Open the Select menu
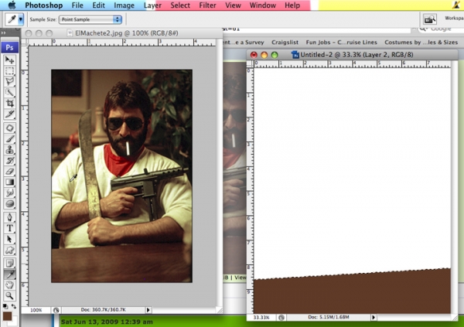The image size is (464, 327). tap(180, 5)
